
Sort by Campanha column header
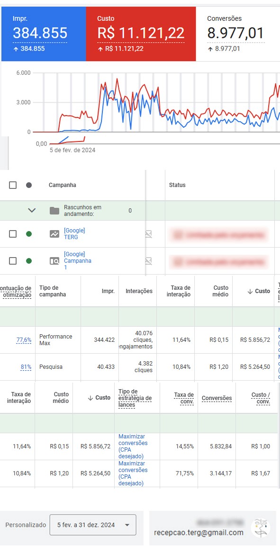[x=63, y=185]
